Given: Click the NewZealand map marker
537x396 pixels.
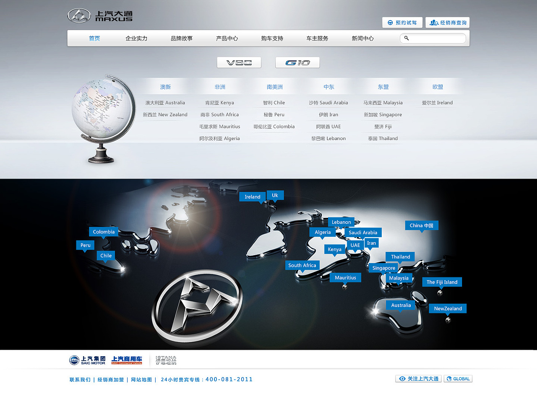Looking at the screenshot, I should coord(448,308).
